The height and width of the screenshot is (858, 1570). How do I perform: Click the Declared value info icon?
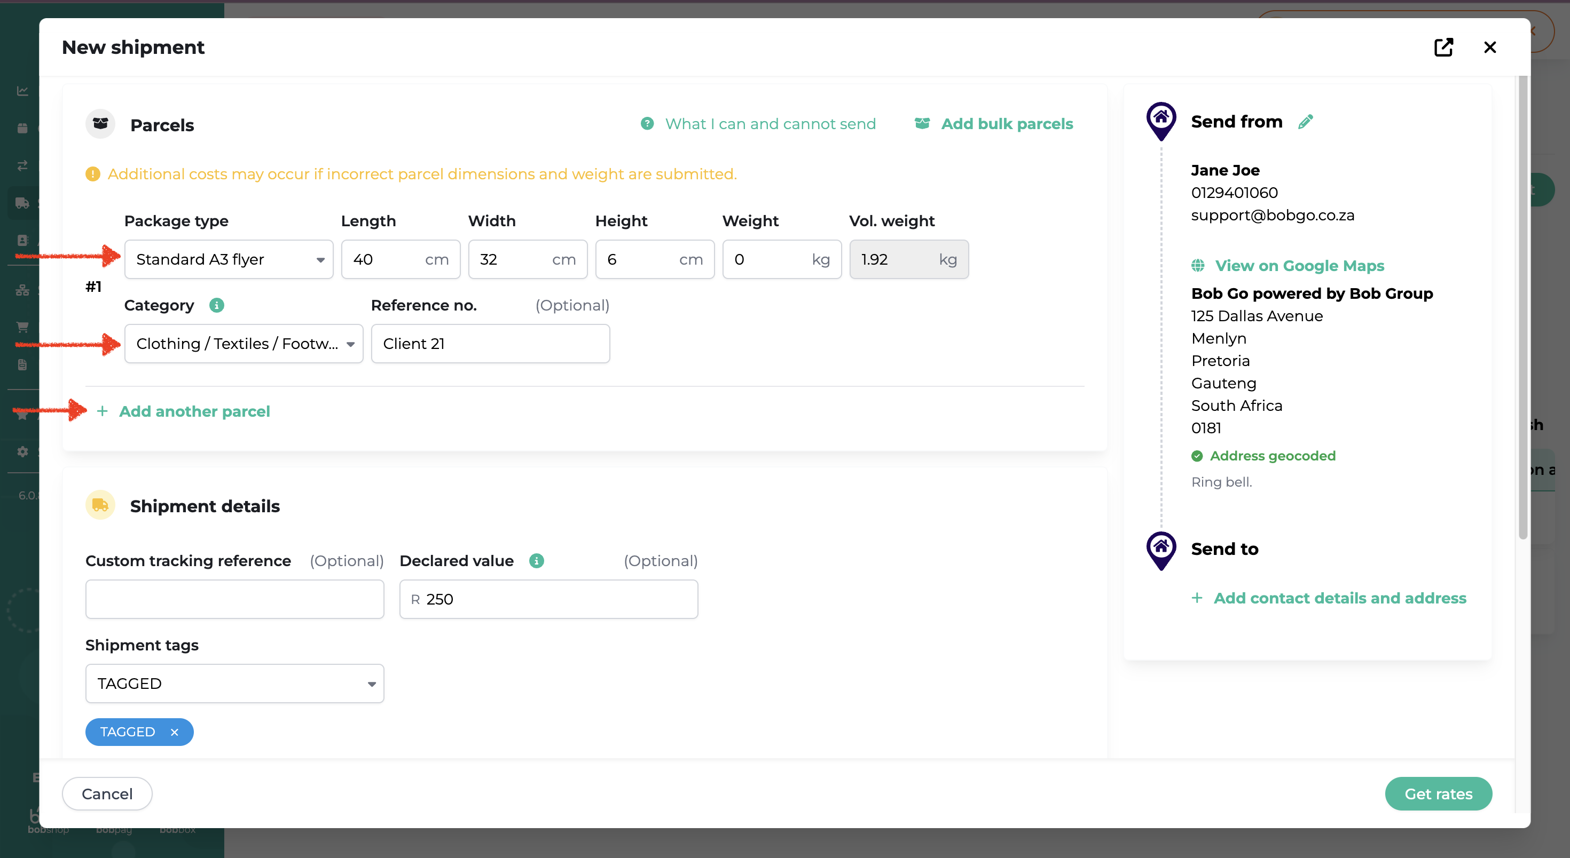coord(536,561)
